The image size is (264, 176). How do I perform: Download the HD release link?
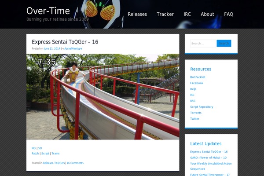coord(34,148)
